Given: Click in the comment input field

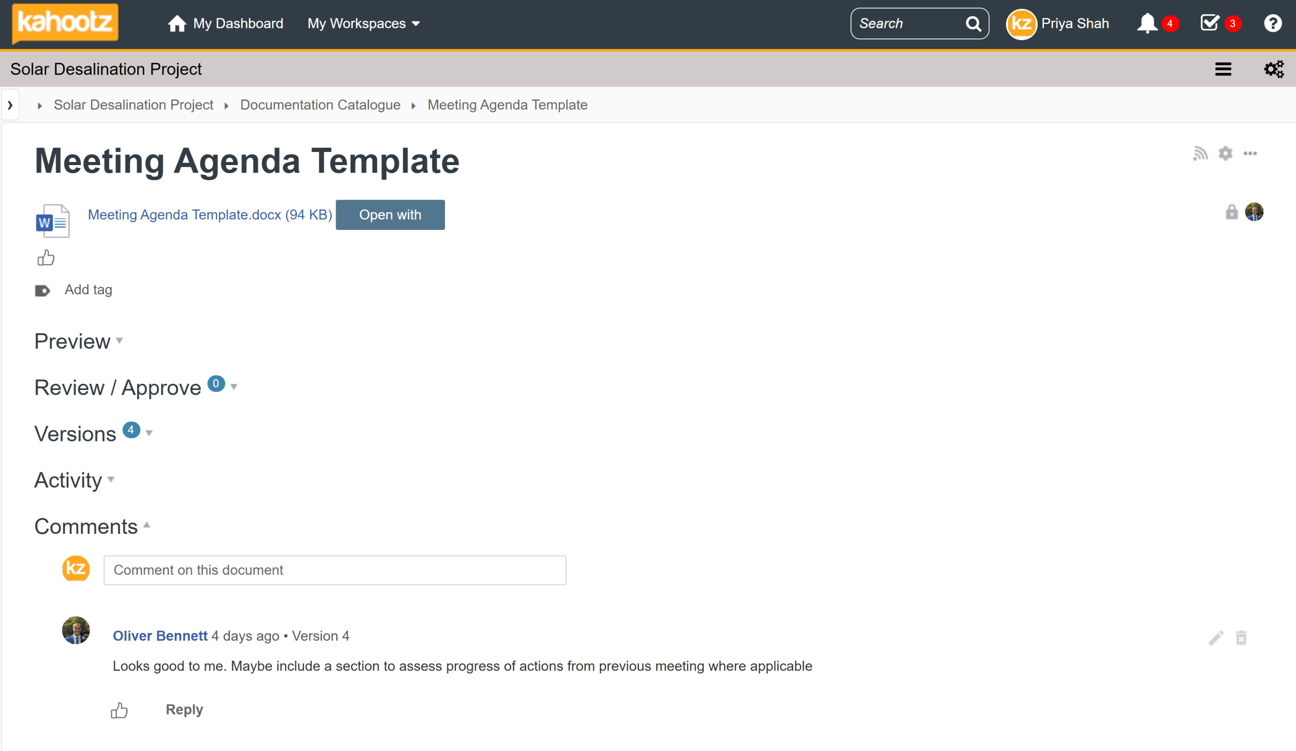Looking at the screenshot, I should click(x=335, y=570).
